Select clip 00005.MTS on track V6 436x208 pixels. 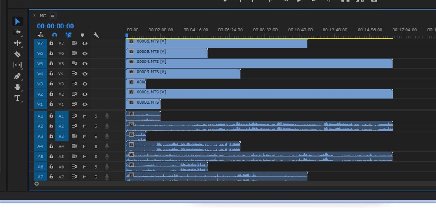coord(166,53)
